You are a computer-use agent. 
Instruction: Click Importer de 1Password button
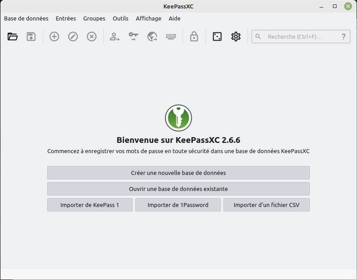(178, 205)
